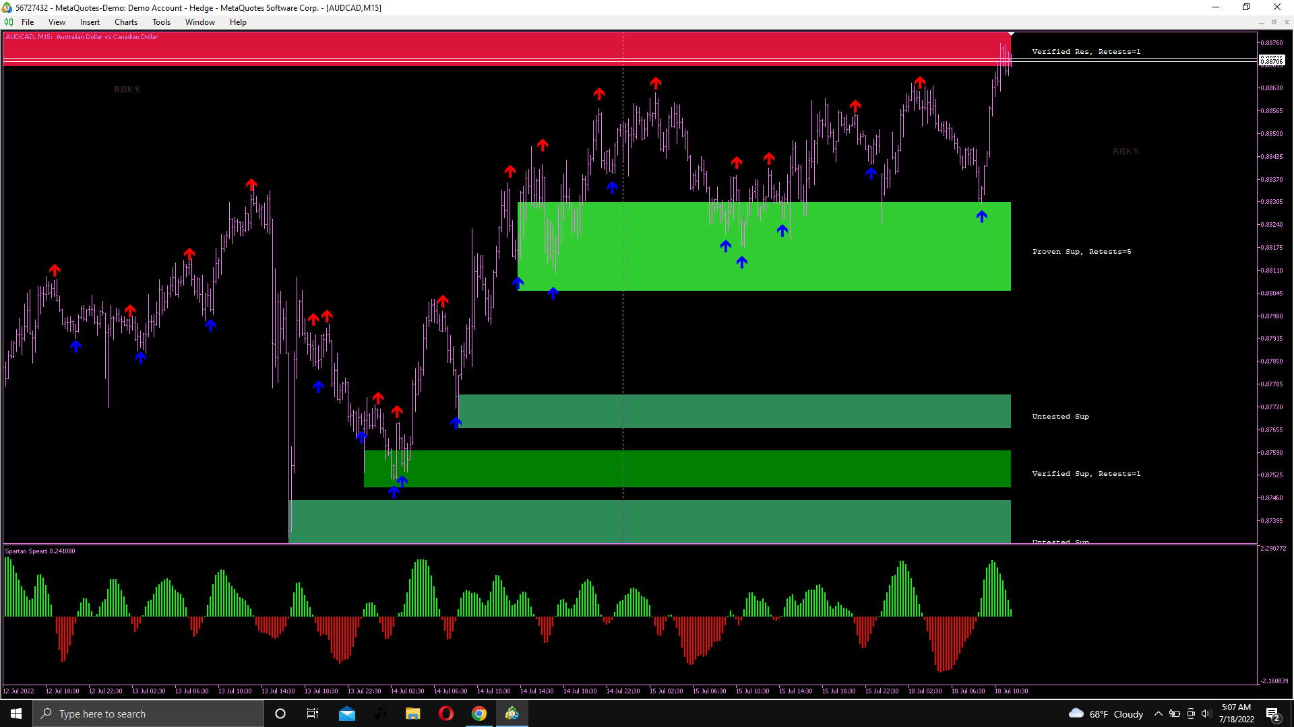Open Google Chrome from the taskbar

(x=479, y=714)
